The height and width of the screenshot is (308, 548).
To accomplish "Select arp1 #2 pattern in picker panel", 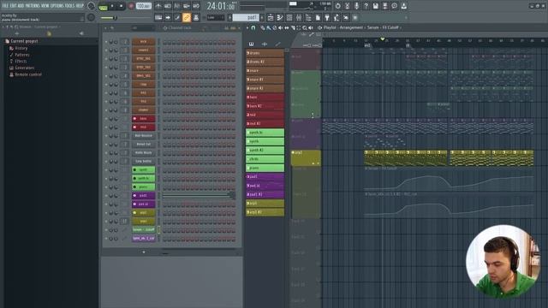I will [265, 212].
